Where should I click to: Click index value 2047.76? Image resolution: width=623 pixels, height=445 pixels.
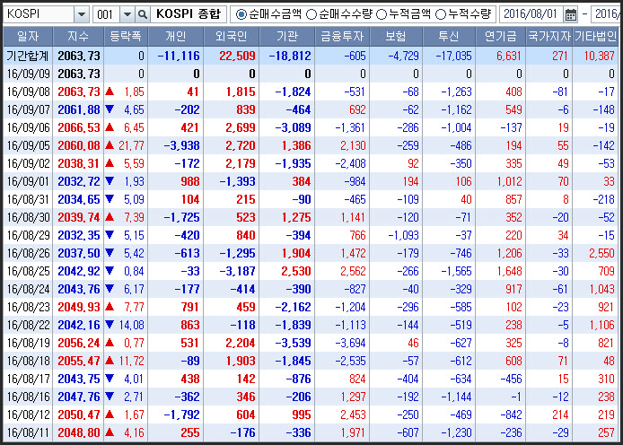coord(79,397)
